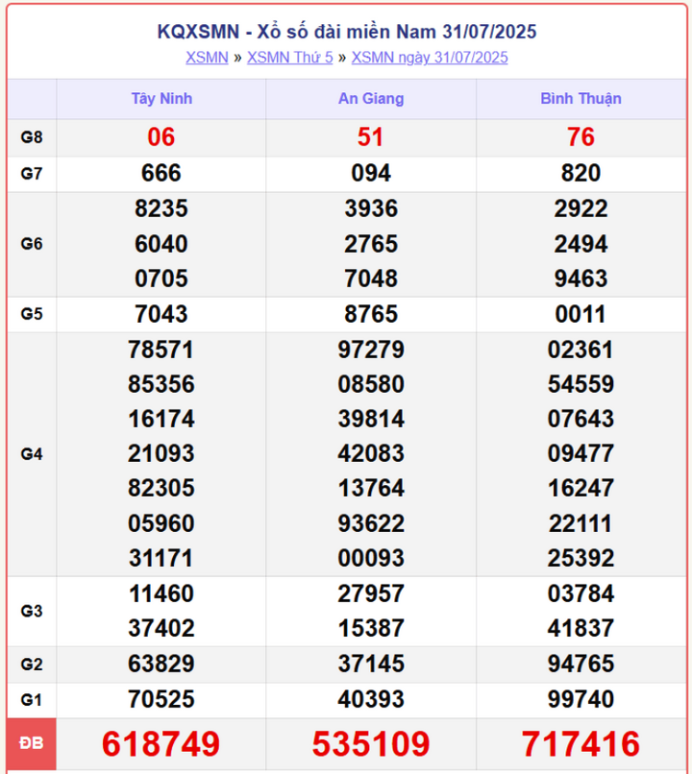
Task: Select the G2 row label
Action: [32, 665]
